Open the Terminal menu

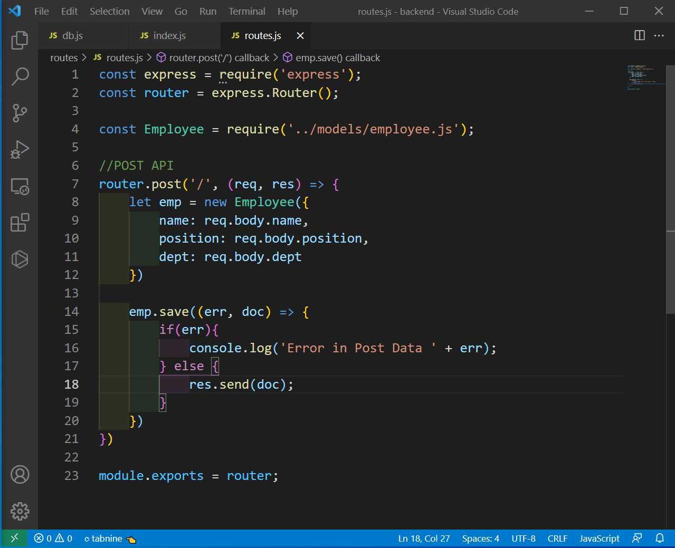pyautogui.click(x=247, y=11)
